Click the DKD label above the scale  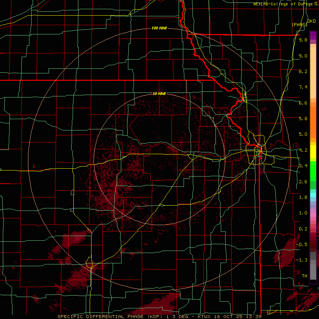click(x=312, y=21)
